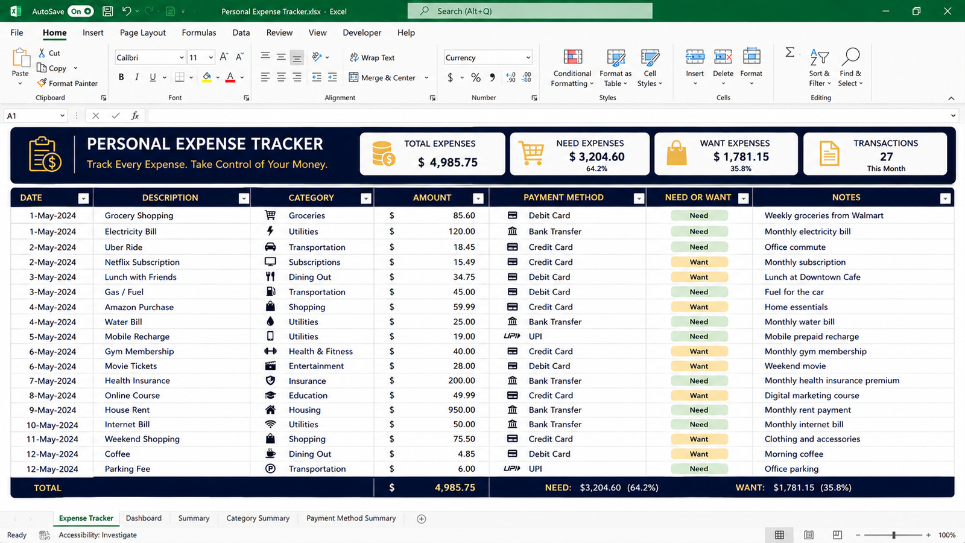Image resolution: width=965 pixels, height=543 pixels.
Task: Open Cell Styles gallery
Action: tap(650, 68)
